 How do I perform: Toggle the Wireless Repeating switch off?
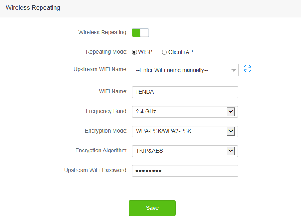pyautogui.click(x=140, y=33)
